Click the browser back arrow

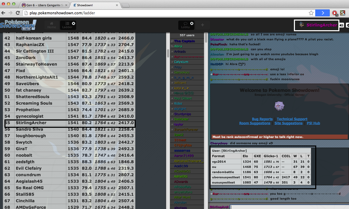tap(4, 13)
